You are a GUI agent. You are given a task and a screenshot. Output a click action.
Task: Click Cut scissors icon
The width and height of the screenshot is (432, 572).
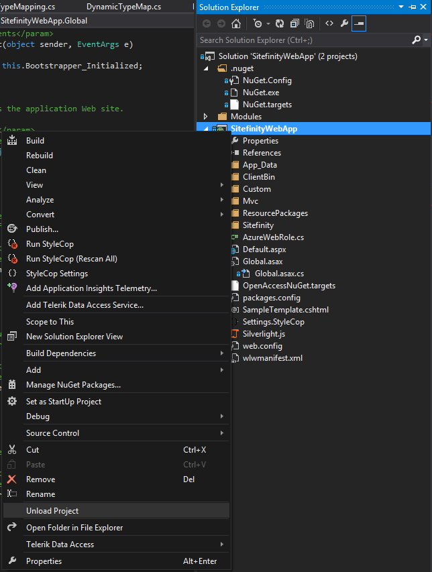(12, 450)
